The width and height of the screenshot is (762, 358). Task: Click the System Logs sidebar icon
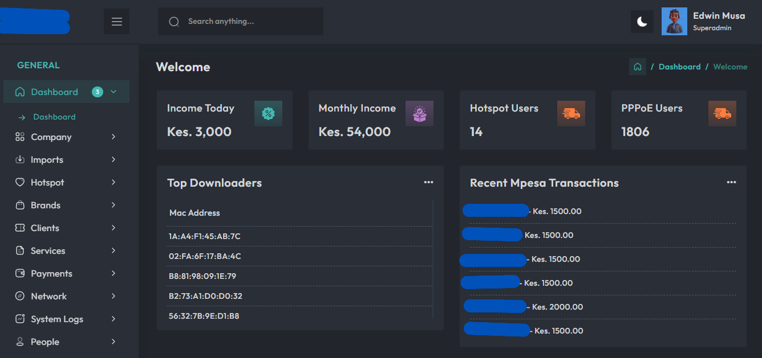point(20,319)
